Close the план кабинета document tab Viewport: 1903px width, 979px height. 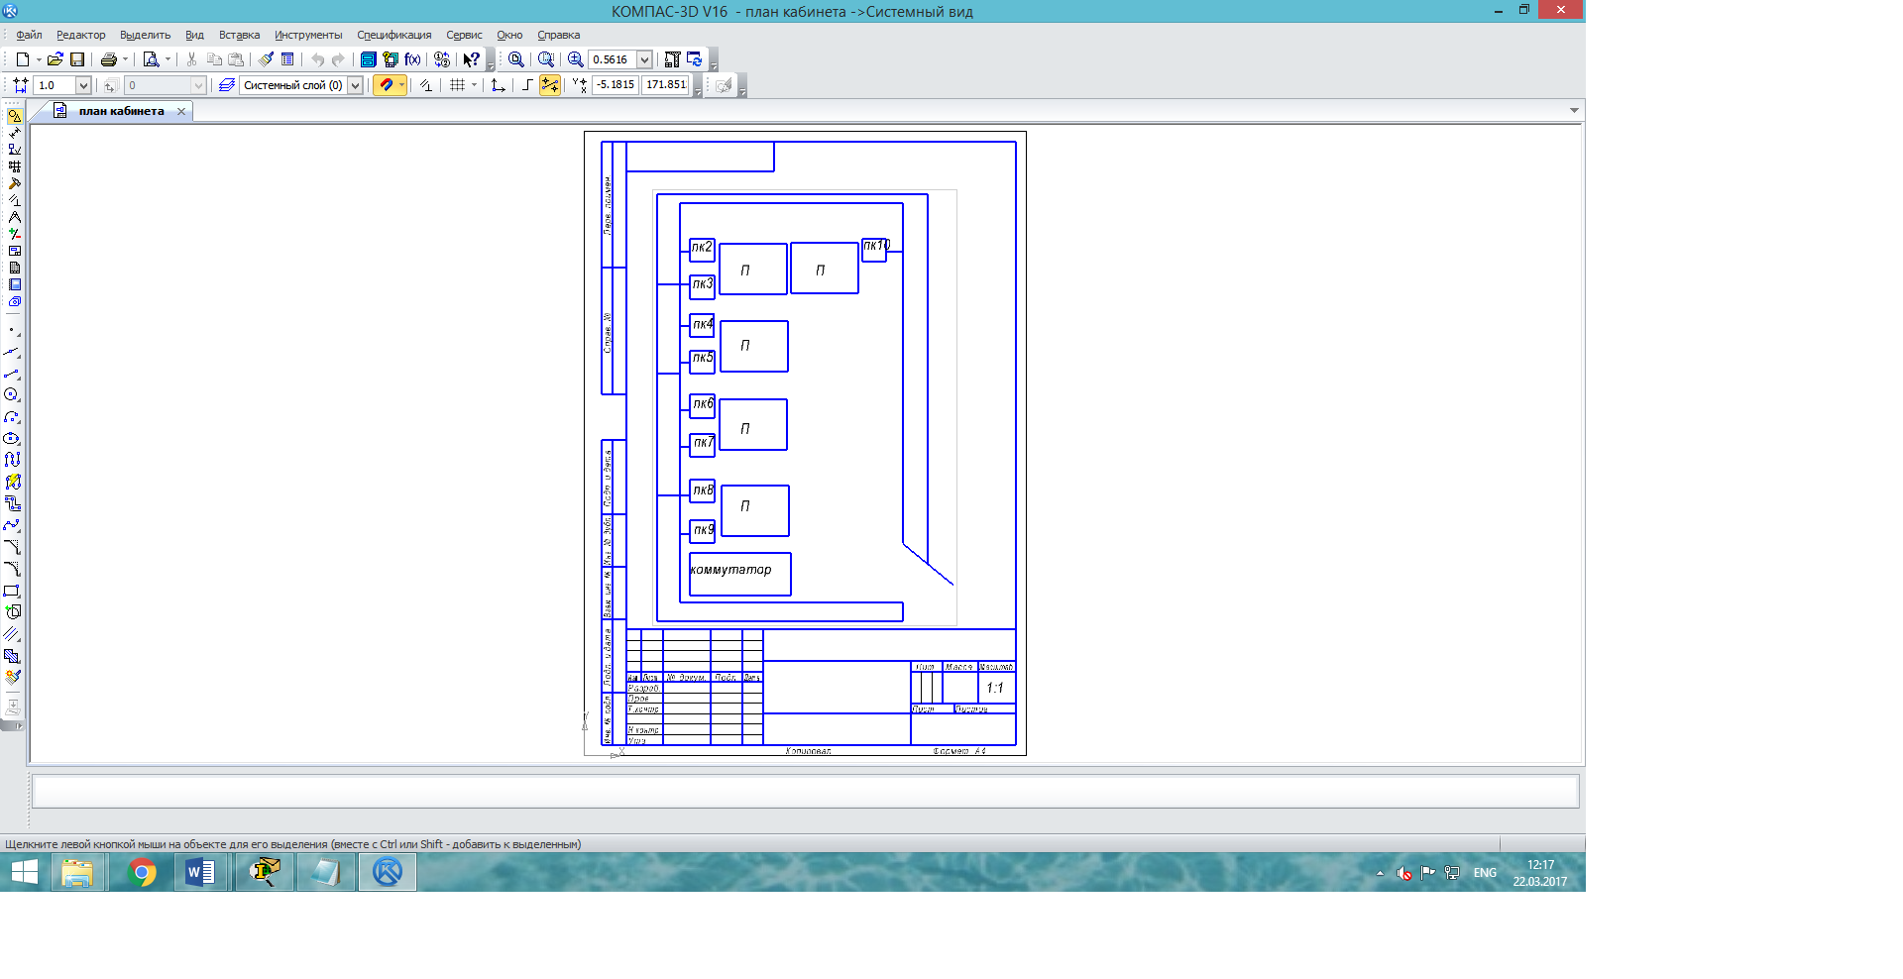click(181, 112)
